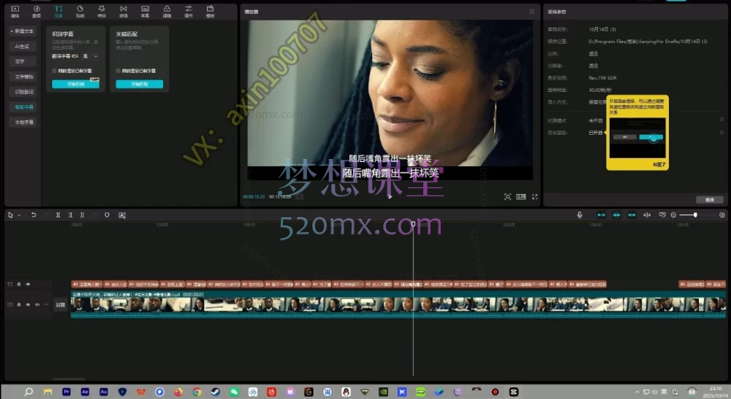
Task: Click the microphone record icon above timeline
Action: [x=580, y=215]
